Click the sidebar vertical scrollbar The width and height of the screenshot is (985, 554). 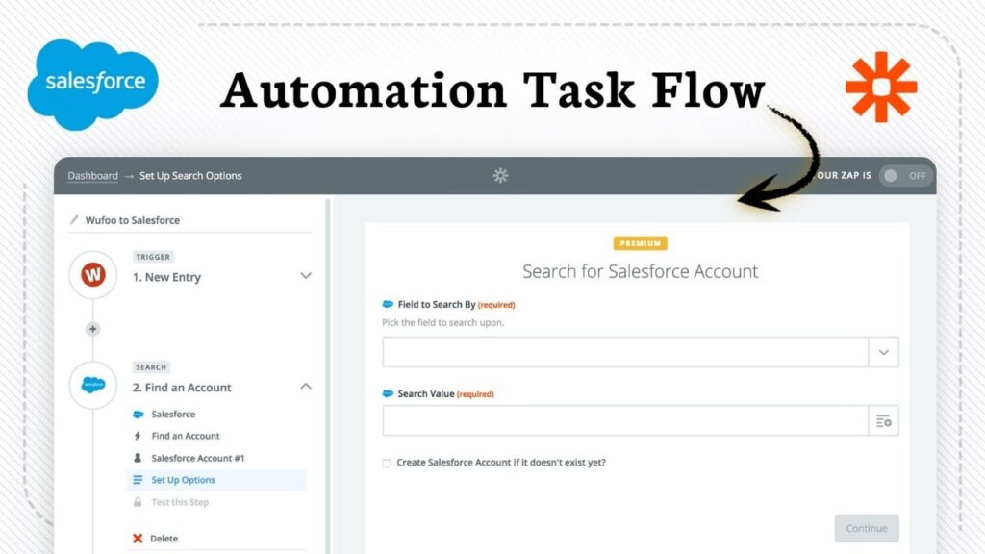pyautogui.click(x=327, y=377)
